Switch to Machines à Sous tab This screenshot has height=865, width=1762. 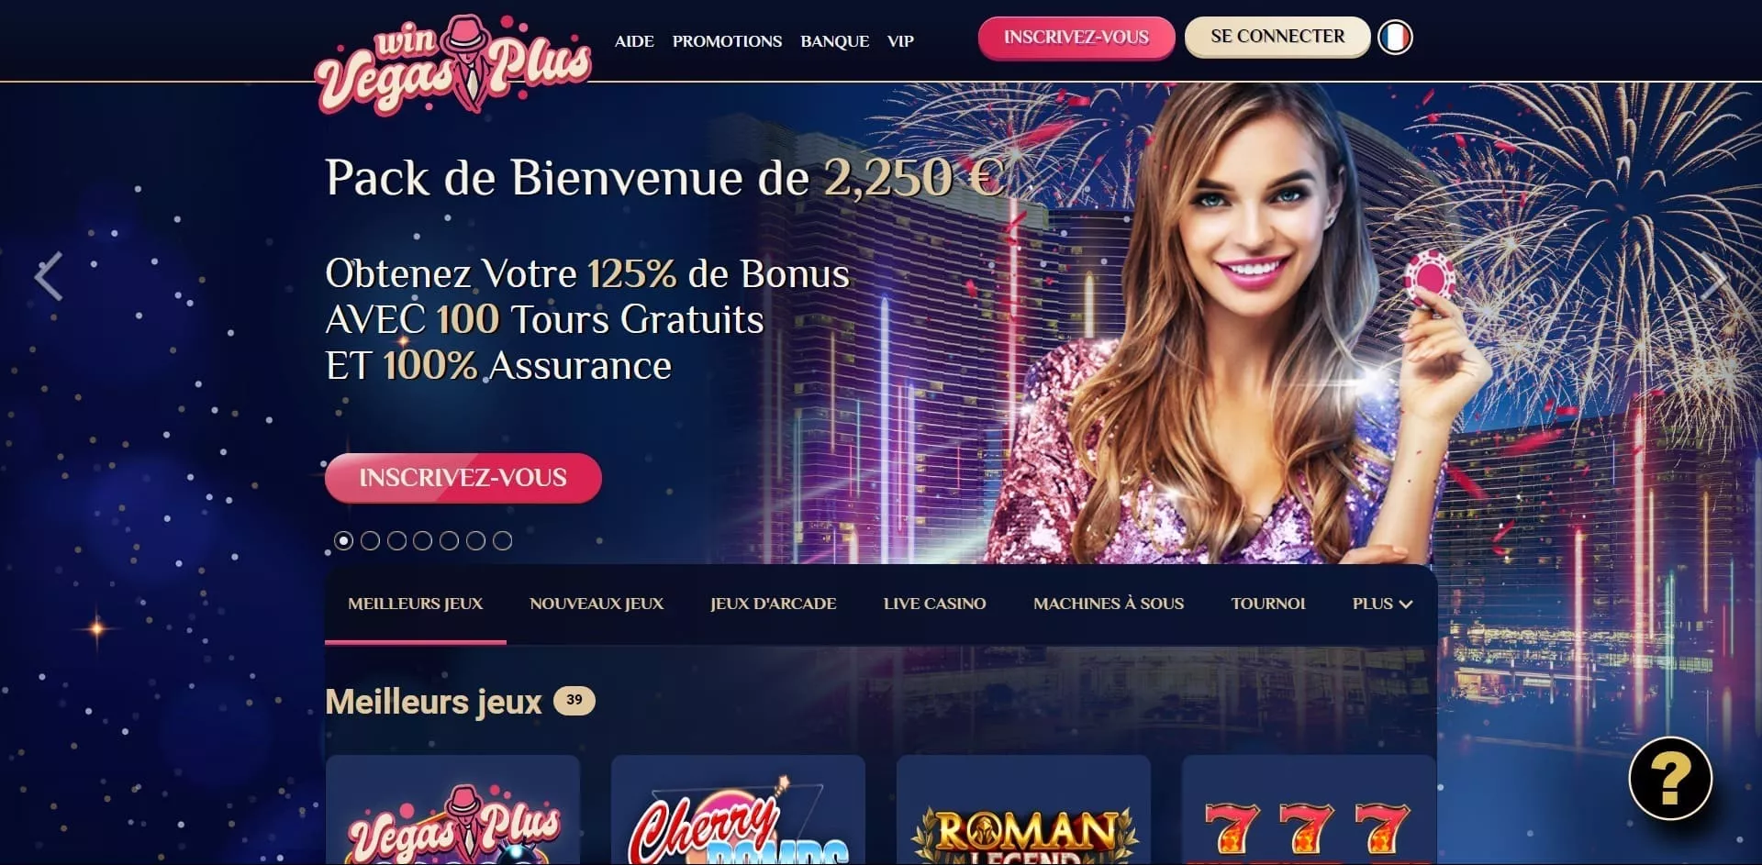click(1109, 604)
